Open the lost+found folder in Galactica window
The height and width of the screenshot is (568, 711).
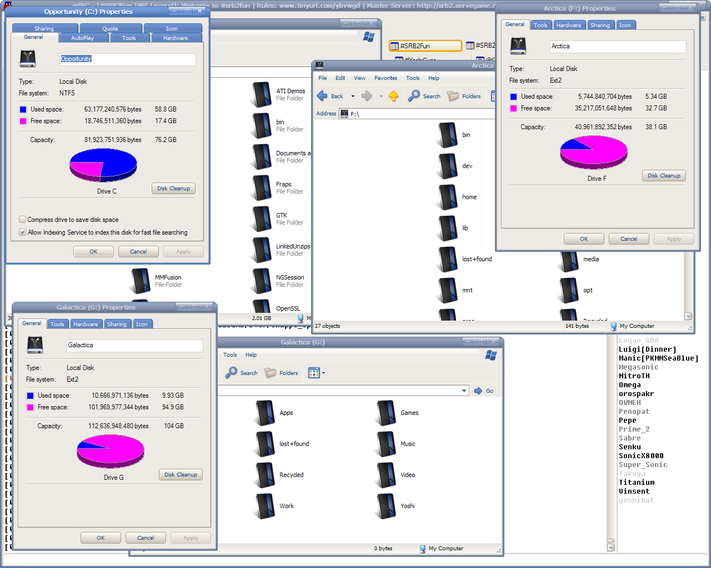[265, 444]
